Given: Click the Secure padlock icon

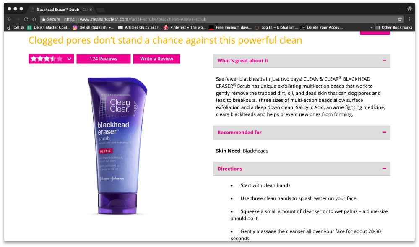Looking at the screenshot, I should [44, 19].
